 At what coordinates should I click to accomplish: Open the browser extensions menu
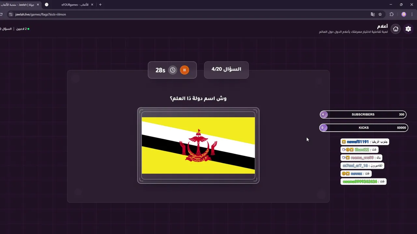[392, 14]
